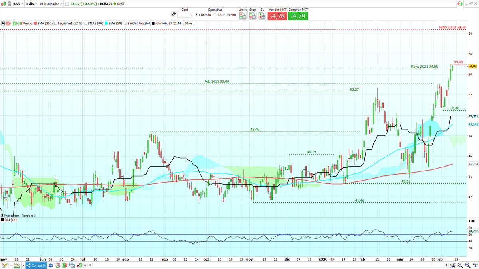Enable the Bandas Mogalef indicator
479x269 pixels.
(137, 23)
